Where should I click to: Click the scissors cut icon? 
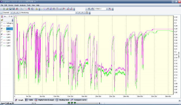pos(21,9)
